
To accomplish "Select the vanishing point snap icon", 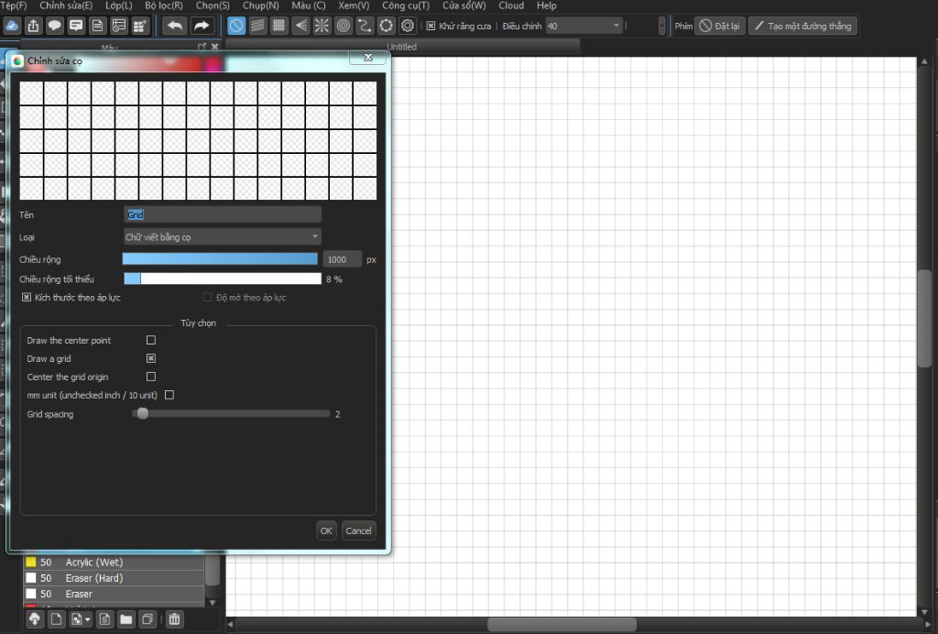I will point(300,26).
